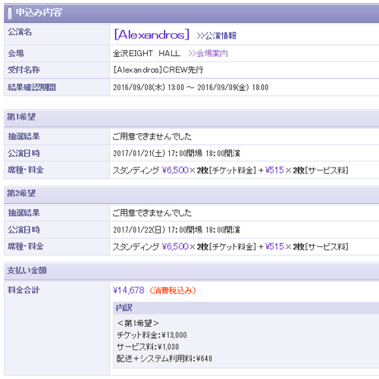Select the チケット料金:¥13,000 line

(x=152, y=335)
